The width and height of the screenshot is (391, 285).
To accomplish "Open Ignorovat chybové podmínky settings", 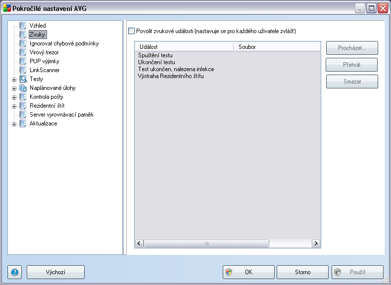I will 64,43.
